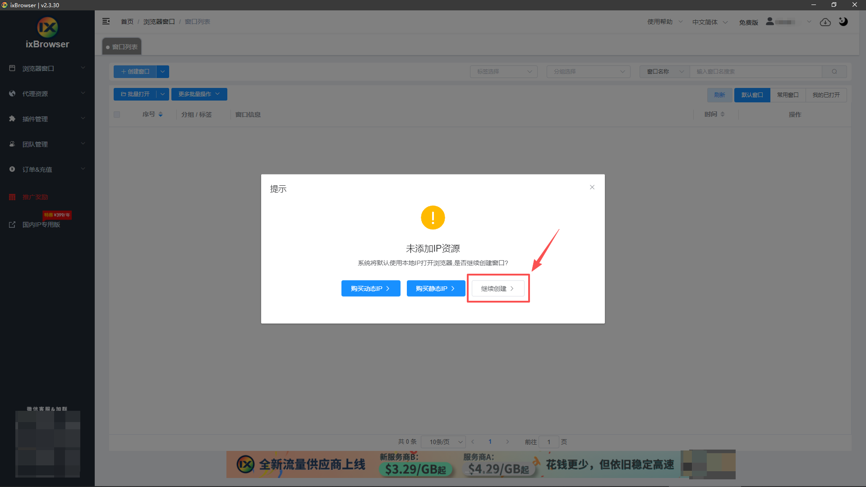866x487 pixels.
Task: Open the 窗口名称 search type dropdown
Action: 665,71
